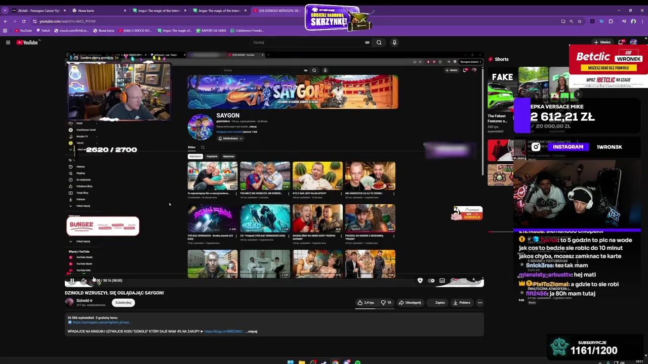Close the Nowa karta tab
Viewport: 648px width, 364px height.
[x=125, y=11]
